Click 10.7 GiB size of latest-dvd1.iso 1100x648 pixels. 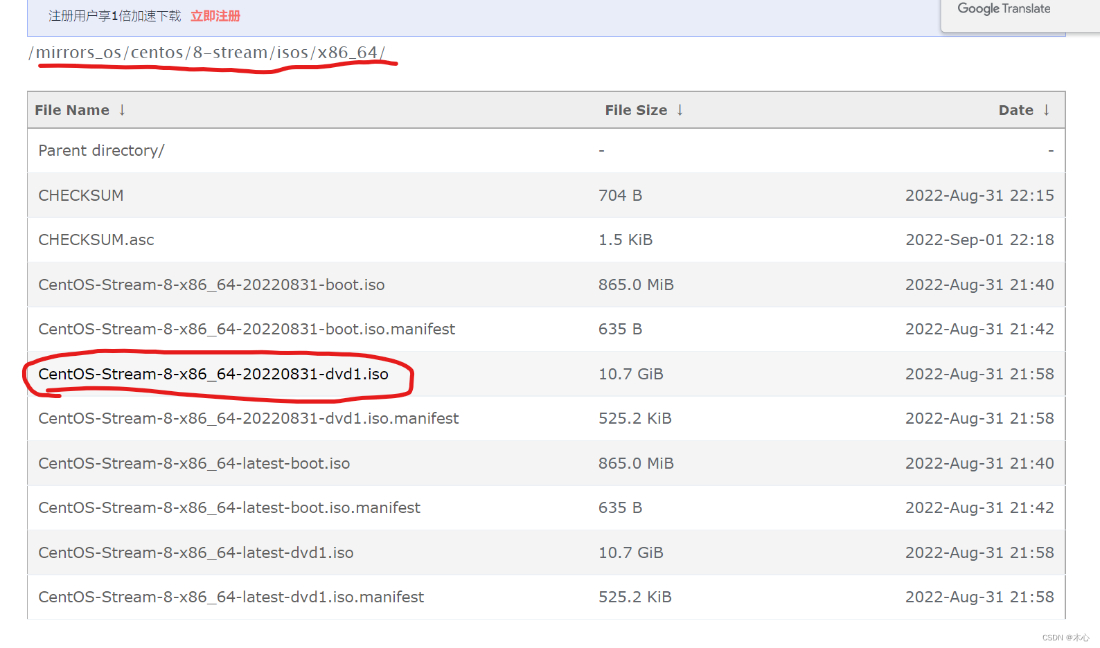pyautogui.click(x=631, y=552)
